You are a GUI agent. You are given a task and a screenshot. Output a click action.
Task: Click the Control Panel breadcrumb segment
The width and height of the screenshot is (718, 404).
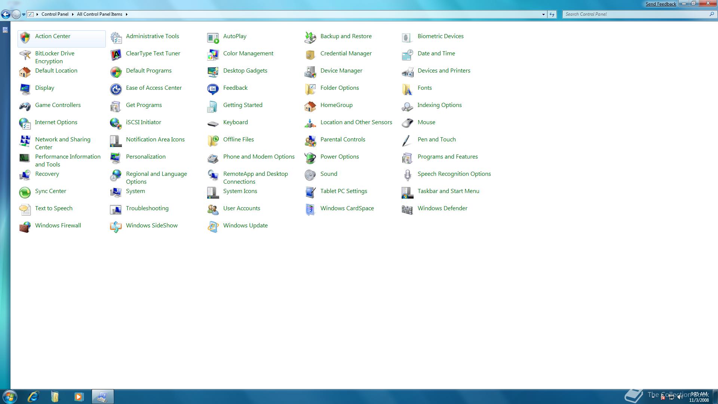point(55,14)
